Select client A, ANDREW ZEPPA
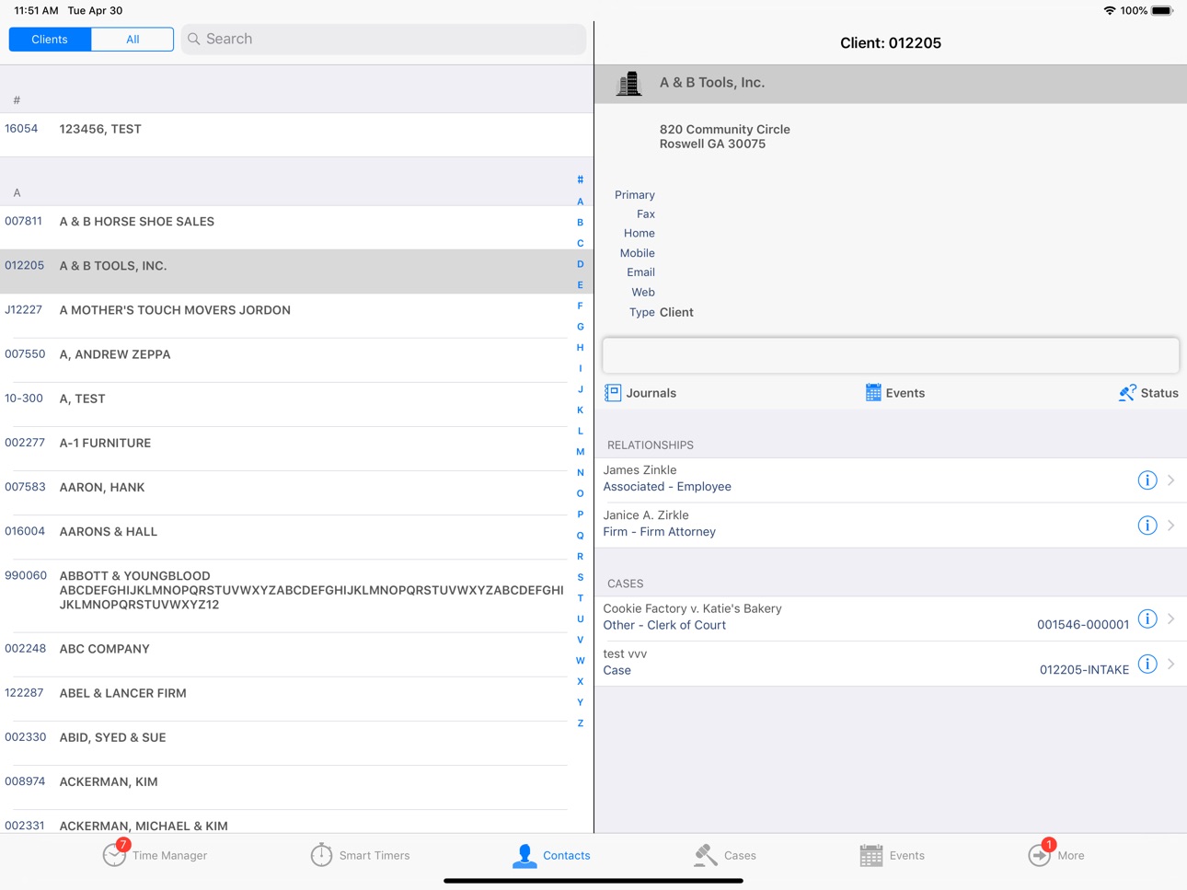The image size is (1187, 890). [296, 360]
